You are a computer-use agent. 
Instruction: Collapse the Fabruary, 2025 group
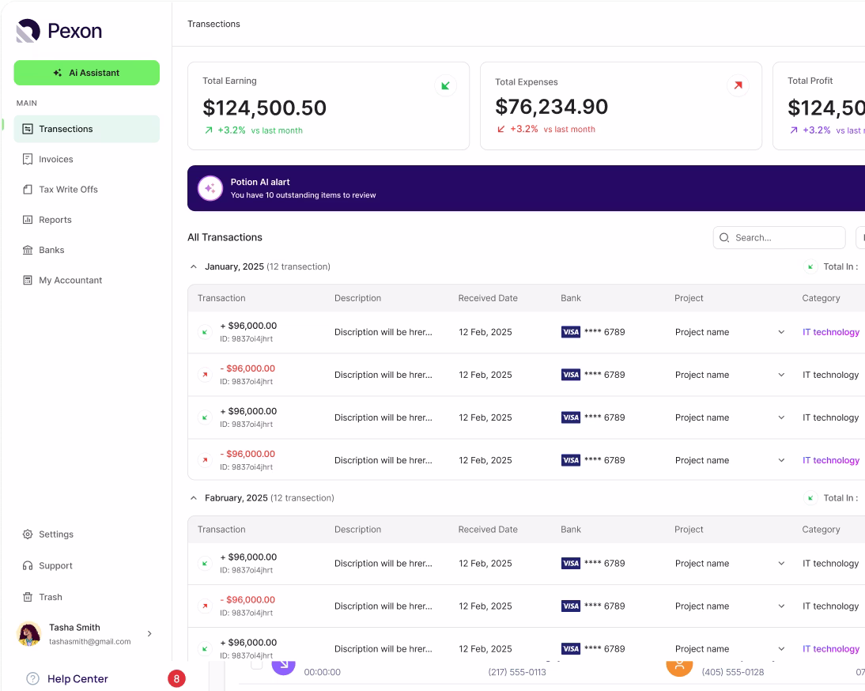[x=194, y=498]
